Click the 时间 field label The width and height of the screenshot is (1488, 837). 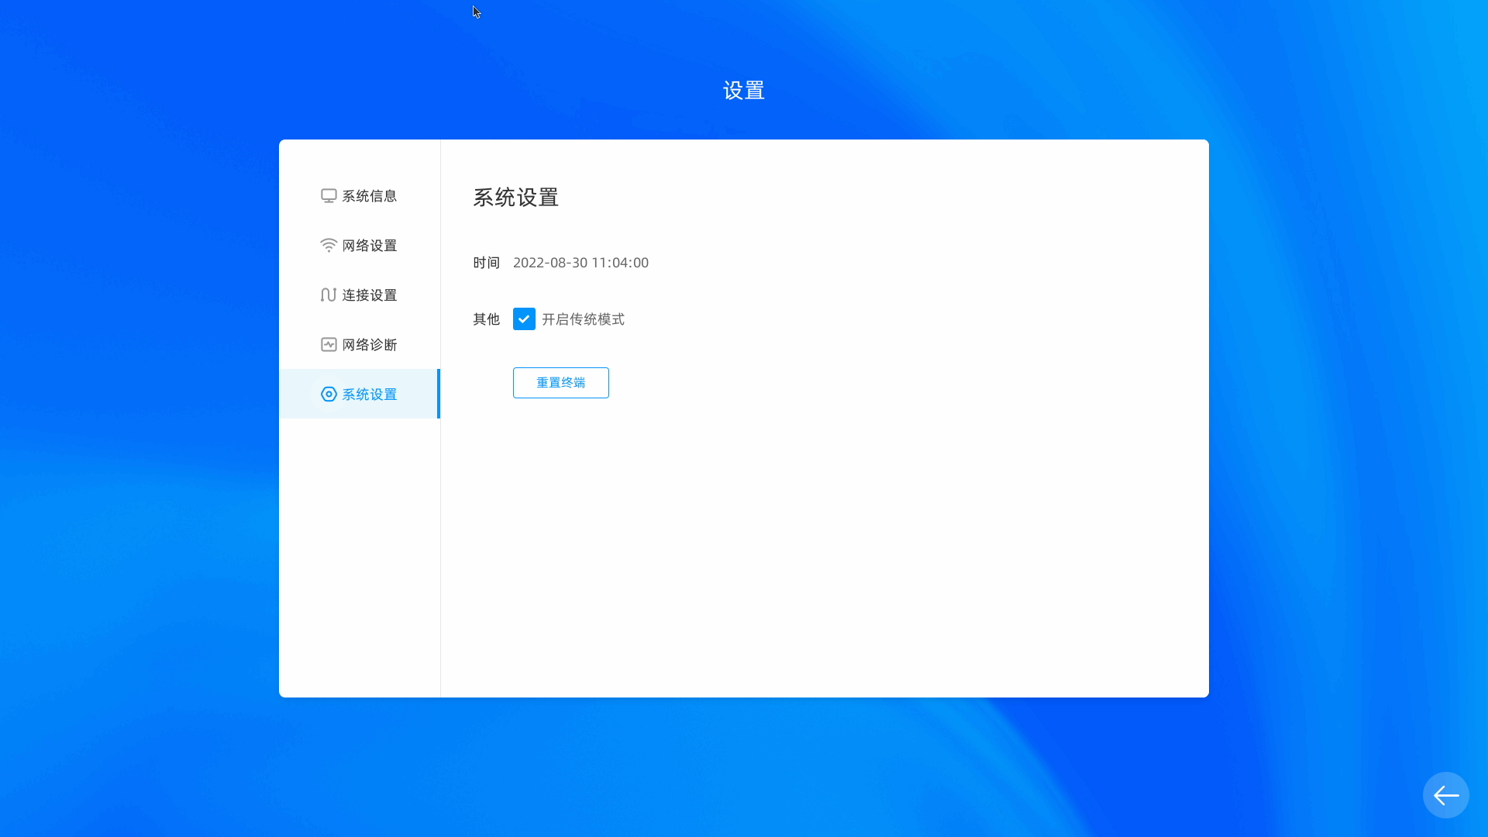tap(486, 263)
